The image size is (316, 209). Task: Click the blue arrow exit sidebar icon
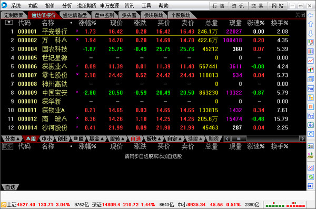point(311,186)
